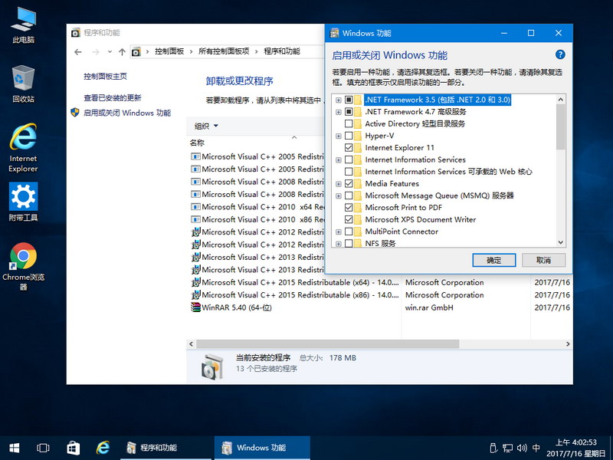Open the 控制面板主页 link

coord(105,76)
